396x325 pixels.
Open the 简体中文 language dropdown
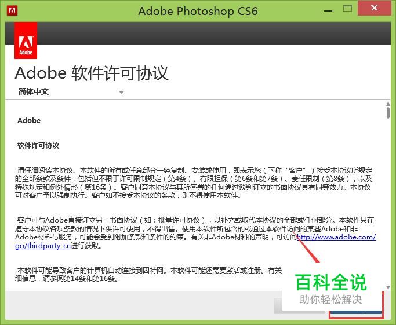[x=71, y=92]
